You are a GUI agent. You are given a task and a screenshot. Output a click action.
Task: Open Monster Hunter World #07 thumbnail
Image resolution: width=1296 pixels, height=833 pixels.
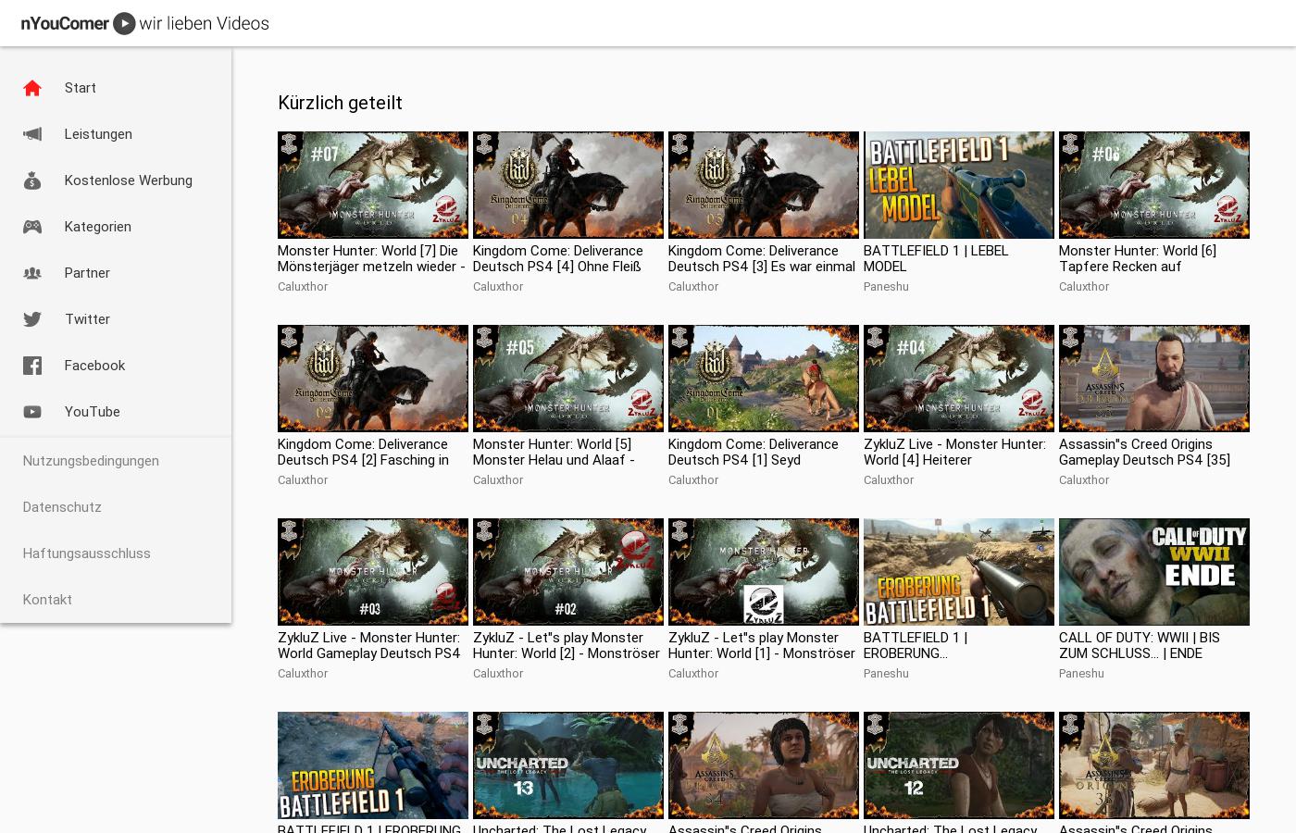click(x=373, y=185)
